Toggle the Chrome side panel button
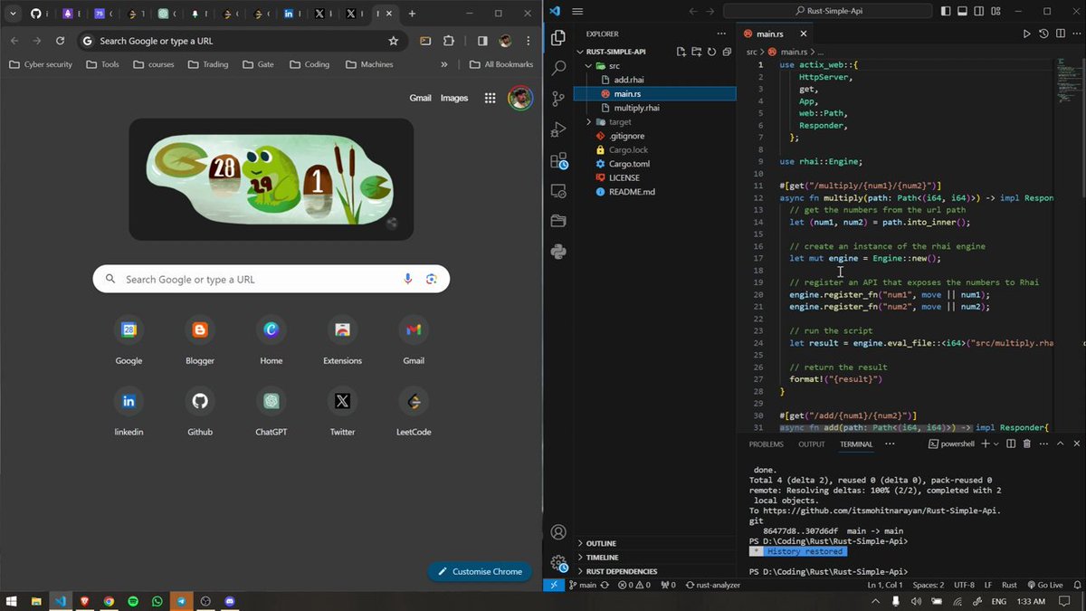 point(482,41)
